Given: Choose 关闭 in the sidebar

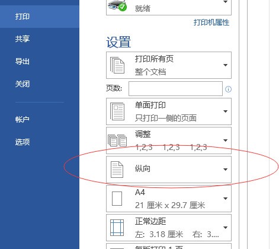Looking at the screenshot, I should [23, 84].
